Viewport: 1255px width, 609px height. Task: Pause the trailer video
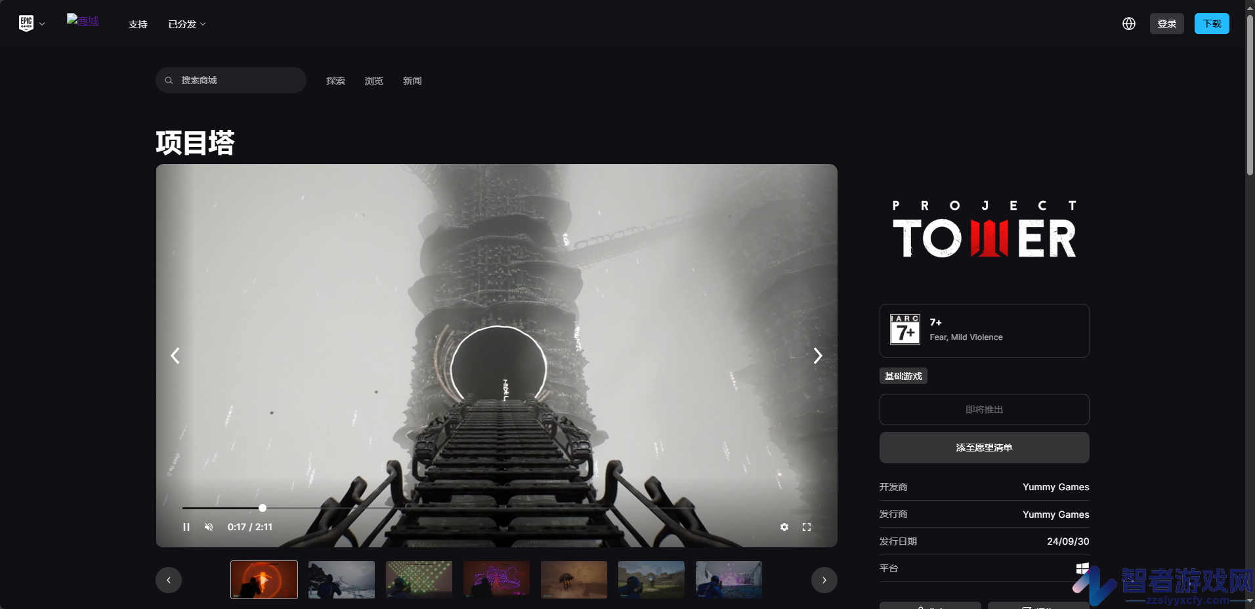click(x=186, y=527)
